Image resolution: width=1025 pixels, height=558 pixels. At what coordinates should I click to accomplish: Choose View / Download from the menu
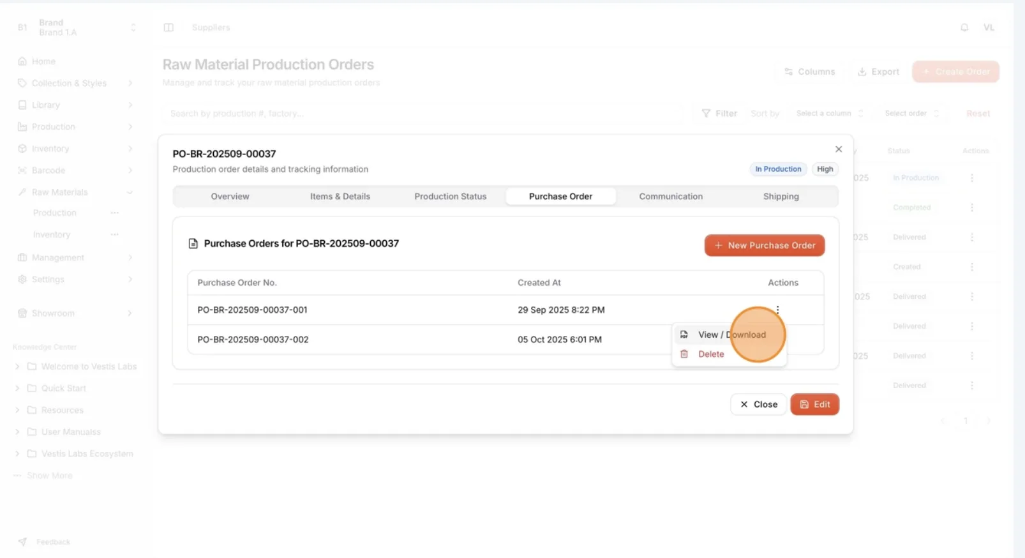(729, 335)
